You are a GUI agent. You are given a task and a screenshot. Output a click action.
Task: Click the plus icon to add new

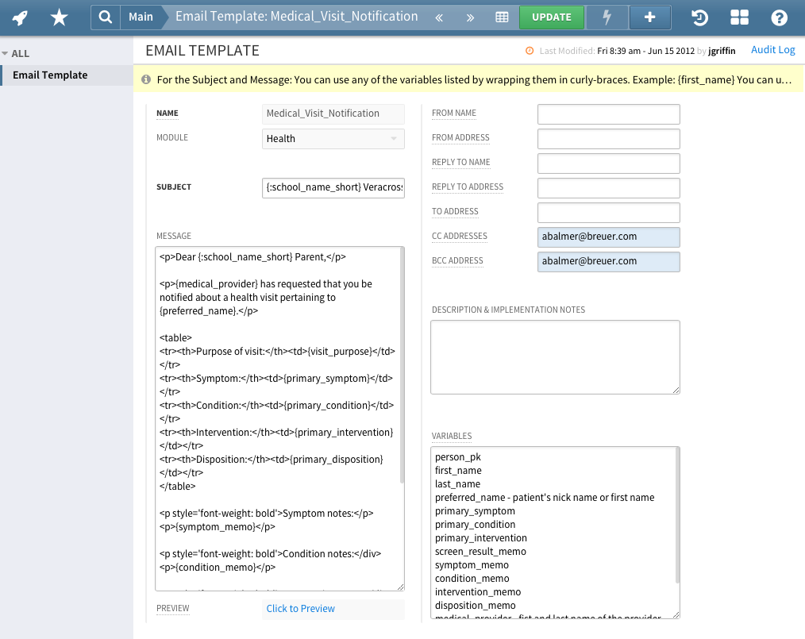pyautogui.click(x=649, y=17)
